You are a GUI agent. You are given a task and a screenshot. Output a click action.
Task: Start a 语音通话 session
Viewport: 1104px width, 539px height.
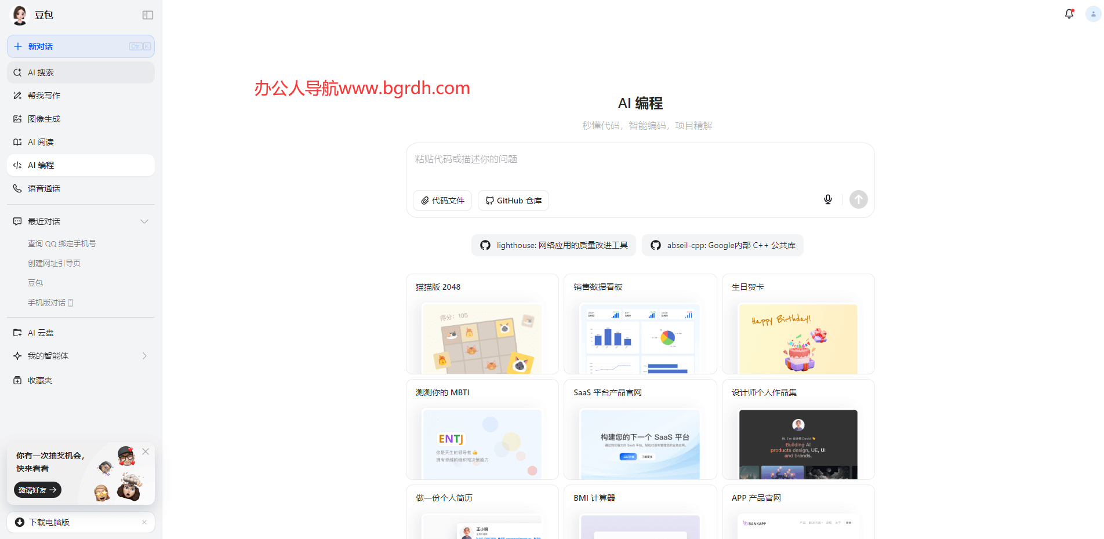(43, 188)
